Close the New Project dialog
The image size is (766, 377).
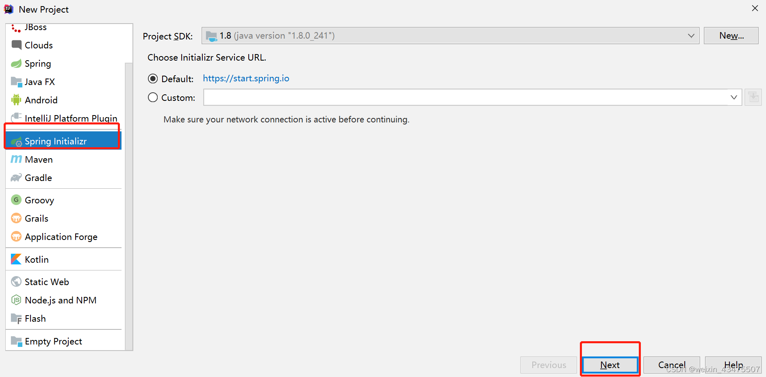(755, 8)
